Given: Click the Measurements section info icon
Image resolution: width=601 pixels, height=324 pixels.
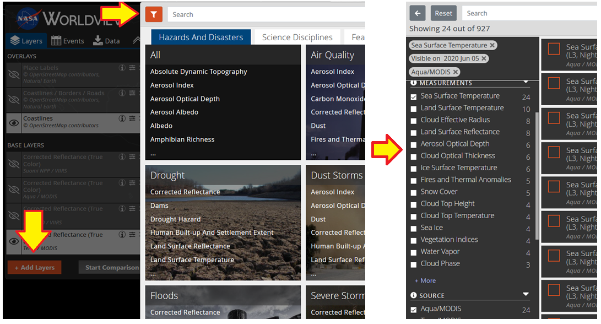Looking at the screenshot, I should 414,83.
